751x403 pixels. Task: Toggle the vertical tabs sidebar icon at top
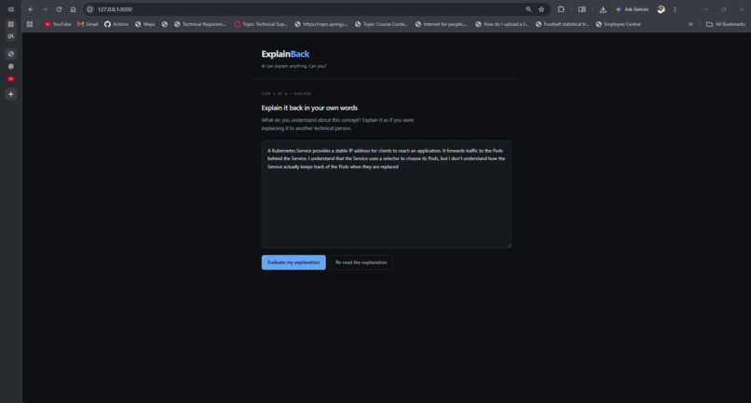(10, 9)
